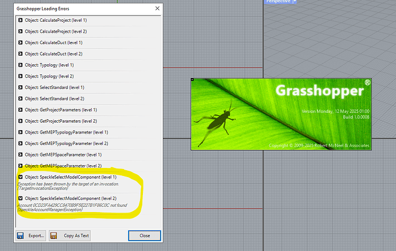Expand CalculateDuct (level 1) error arrow
This screenshot has height=251, width=396.
point(21,42)
